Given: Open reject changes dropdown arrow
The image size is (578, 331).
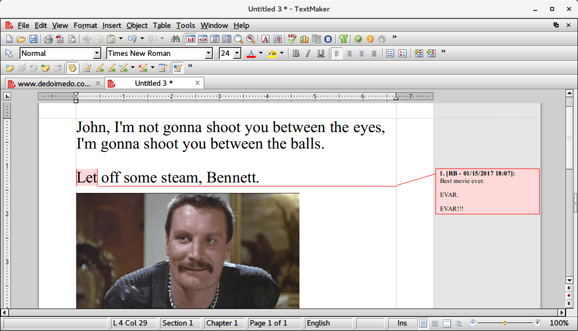Looking at the screenshot, I should pos(152,67).
